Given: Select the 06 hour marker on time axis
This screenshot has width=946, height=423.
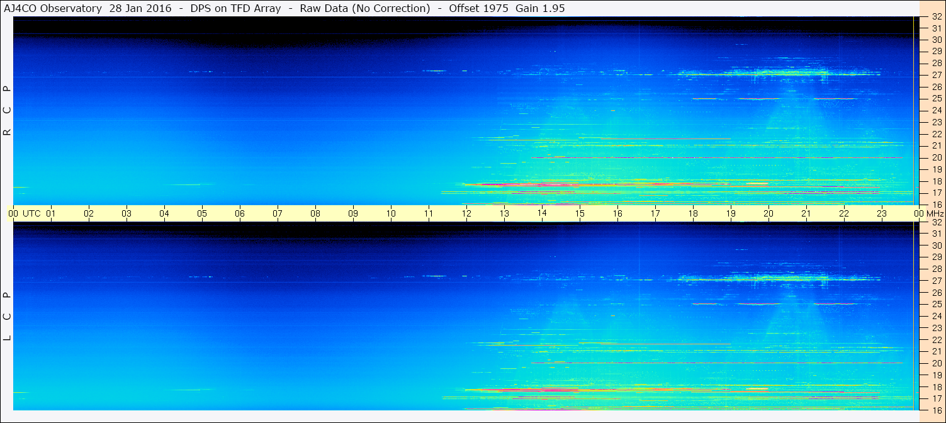Looking at the screenshot, I should click(240, 213).
